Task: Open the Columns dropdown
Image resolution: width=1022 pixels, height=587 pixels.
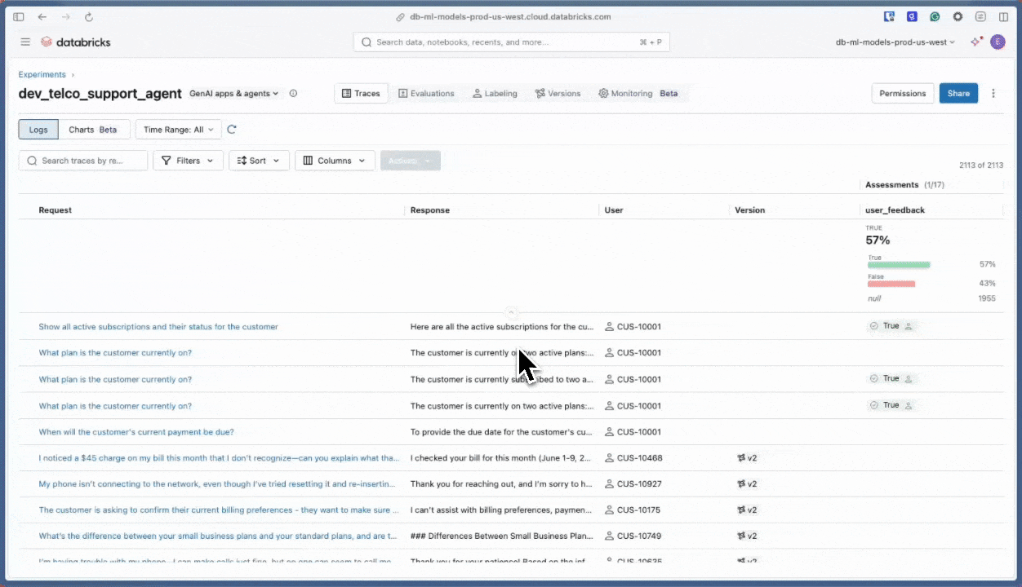Action: tap(335, 161)
